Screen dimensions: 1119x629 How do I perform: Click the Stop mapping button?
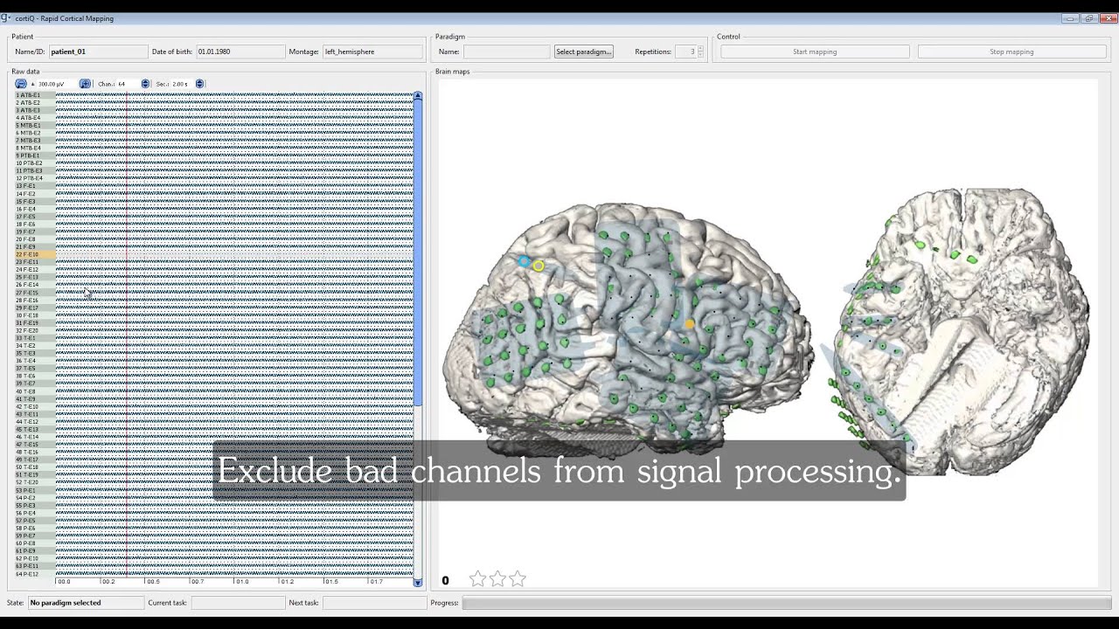click(1011, 52)
